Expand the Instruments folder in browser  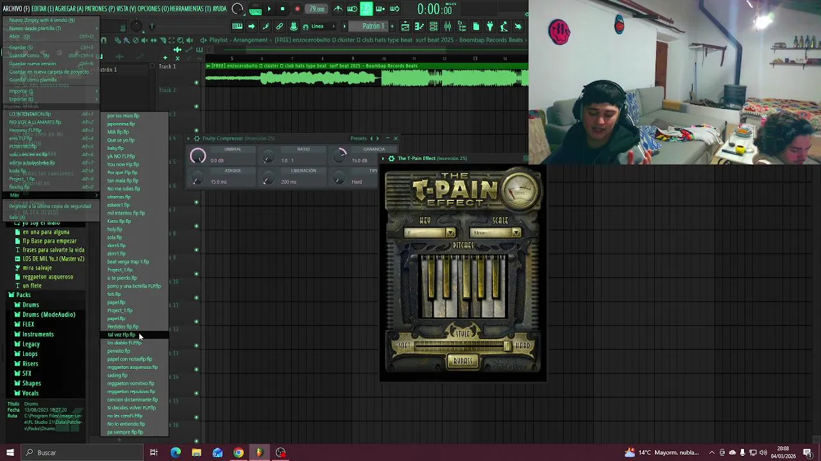click(x=38, y=334)
